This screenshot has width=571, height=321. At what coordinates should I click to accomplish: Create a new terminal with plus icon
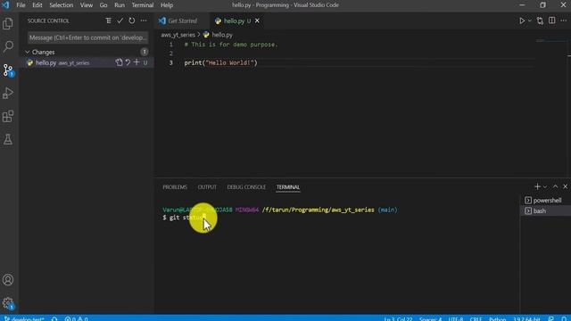point(537,186)
